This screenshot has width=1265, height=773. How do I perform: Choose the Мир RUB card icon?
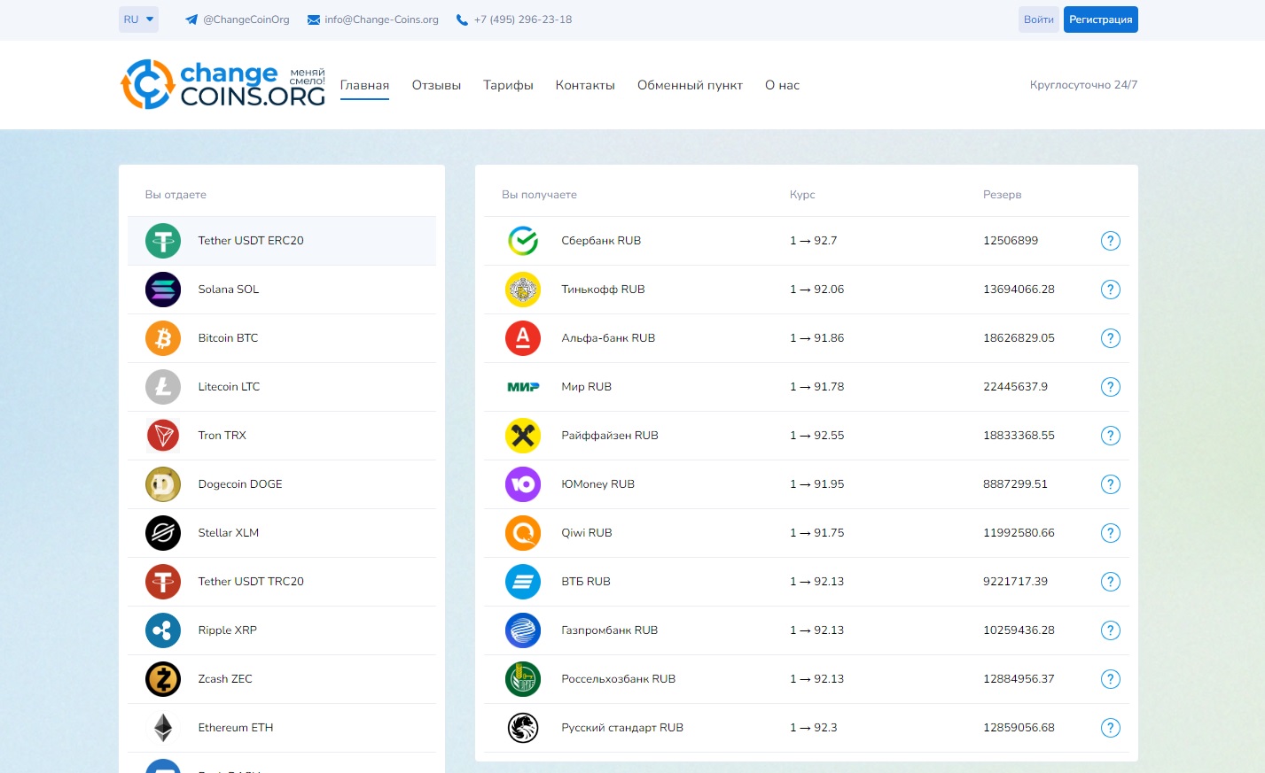click(523, 387)
